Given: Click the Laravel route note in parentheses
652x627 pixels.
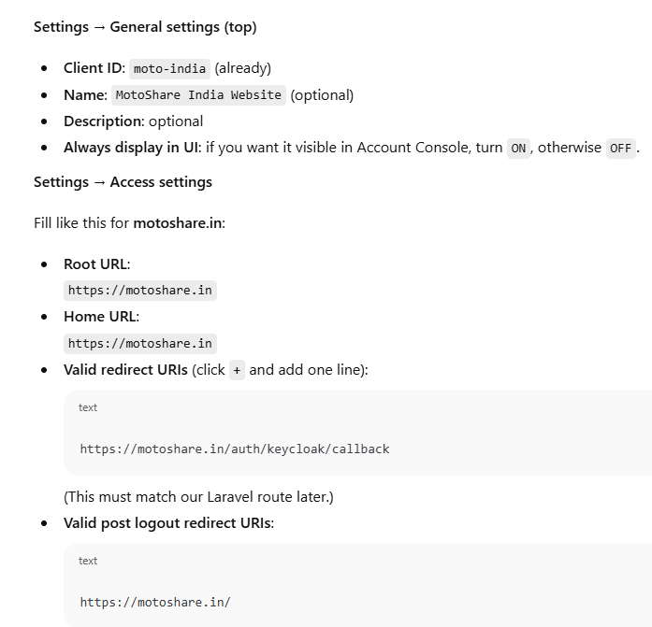Looking at the screenshot, I should click(x=198, y=497).
